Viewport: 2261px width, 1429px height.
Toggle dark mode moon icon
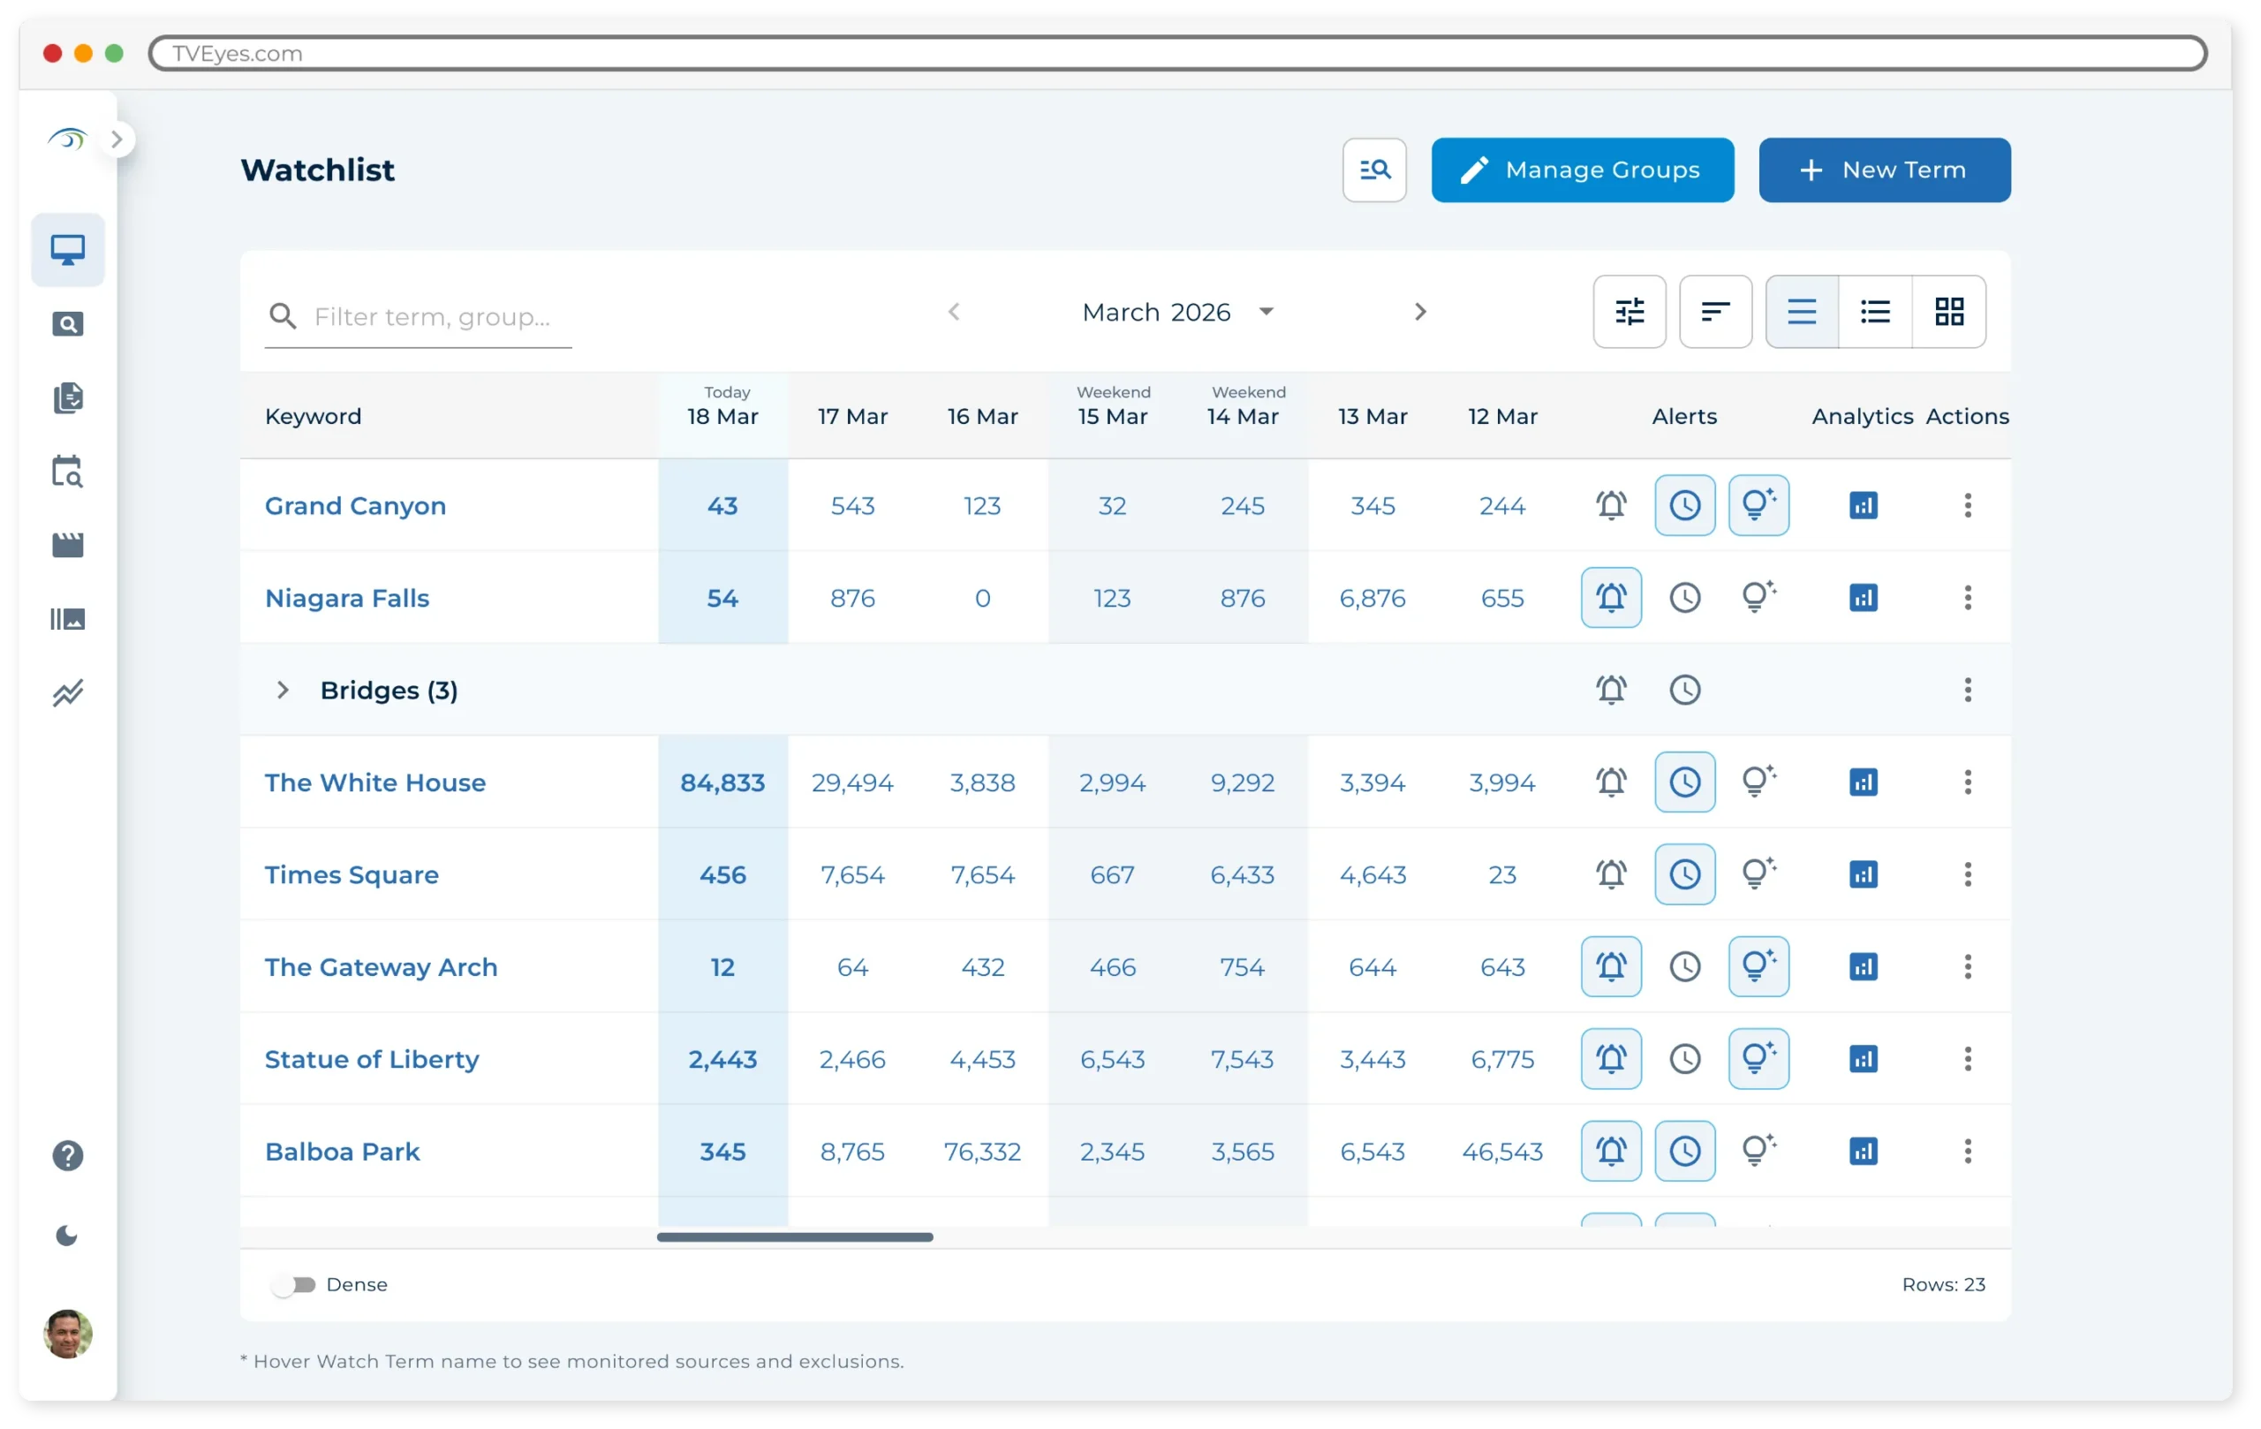(x=68, y=1236)
